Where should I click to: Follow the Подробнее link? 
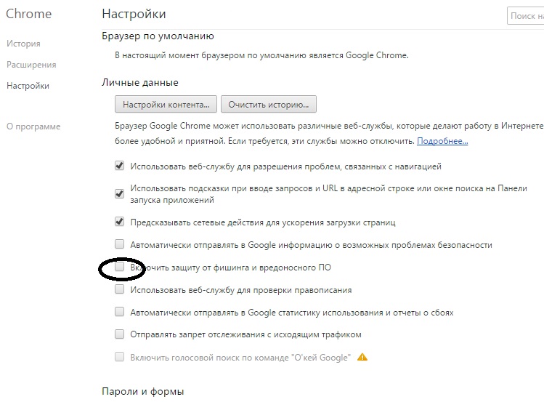click(x=442, y=141)
